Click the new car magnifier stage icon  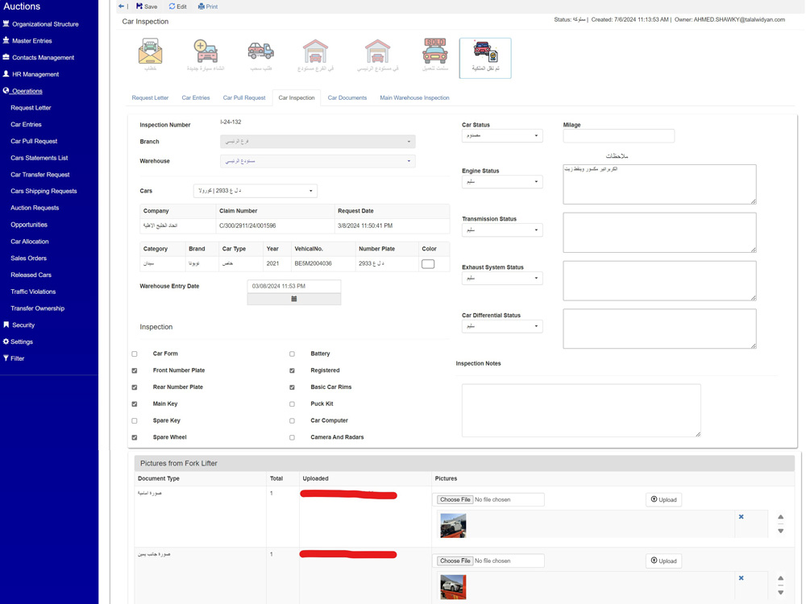pos(206,51)
